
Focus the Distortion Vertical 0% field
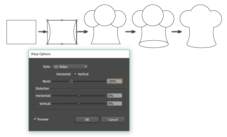click(x=115, y=103)
